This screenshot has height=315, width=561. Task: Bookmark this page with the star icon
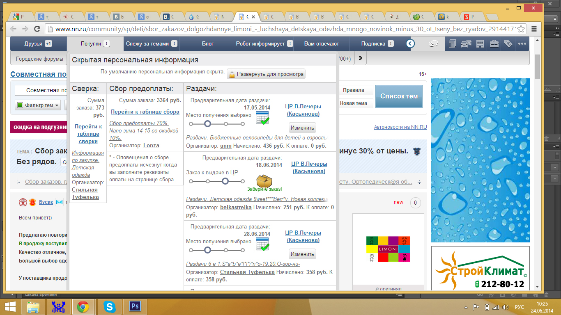click(521, 29)
